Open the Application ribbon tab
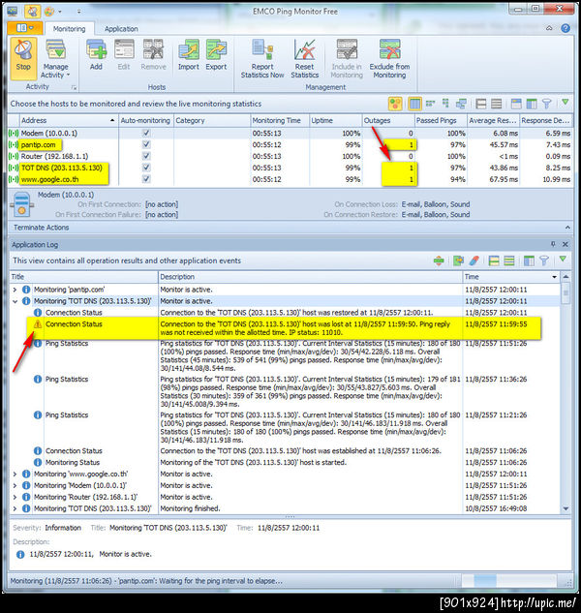Screen dimensions: 581x613 121,28
